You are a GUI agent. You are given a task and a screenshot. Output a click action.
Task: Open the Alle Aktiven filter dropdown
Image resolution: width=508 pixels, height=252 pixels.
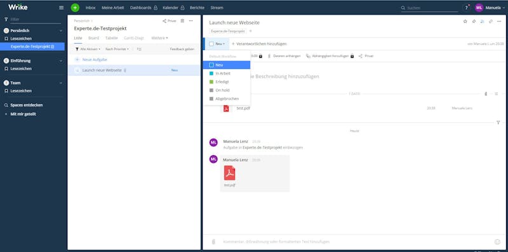pyautogui.click(x=90, y=49)
